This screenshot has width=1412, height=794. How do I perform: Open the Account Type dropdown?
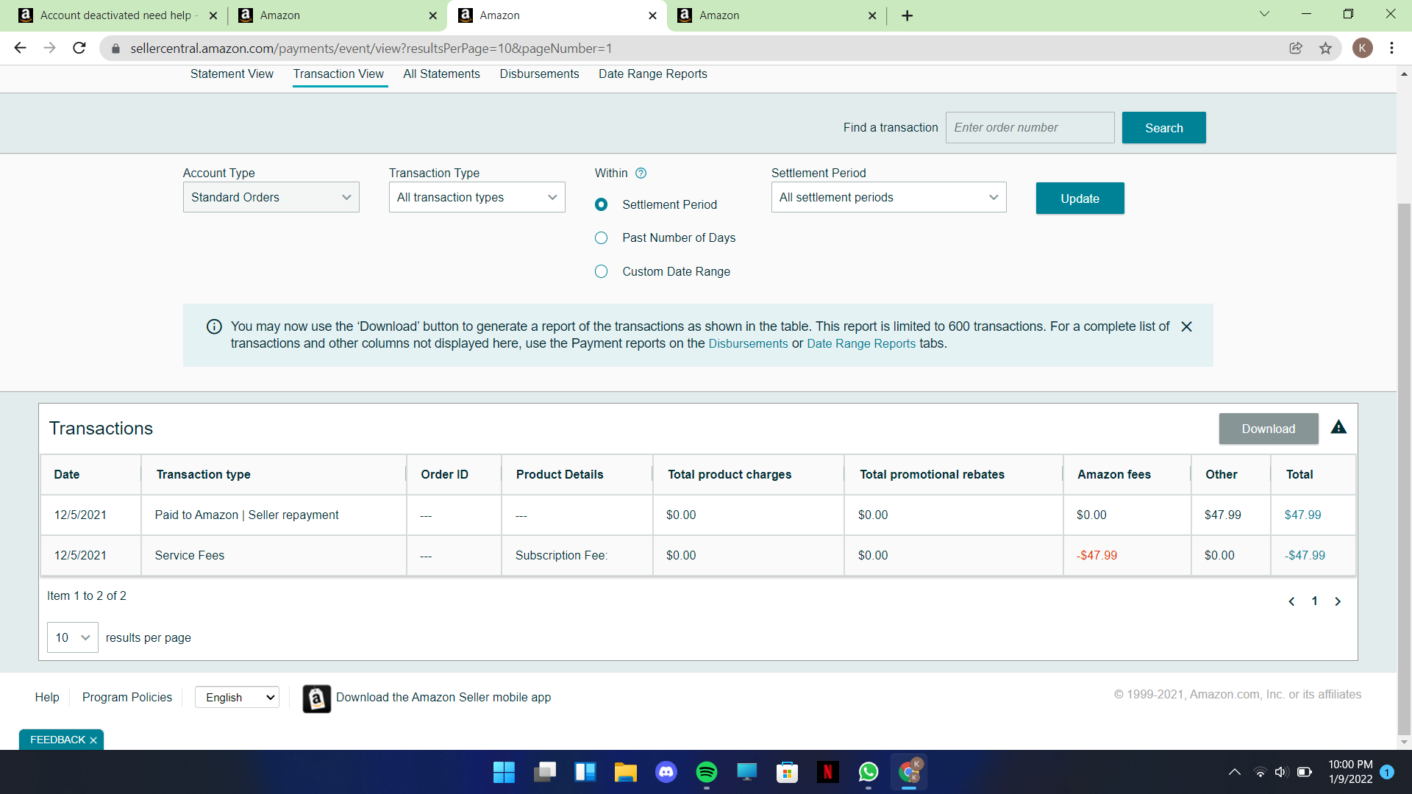271,197
